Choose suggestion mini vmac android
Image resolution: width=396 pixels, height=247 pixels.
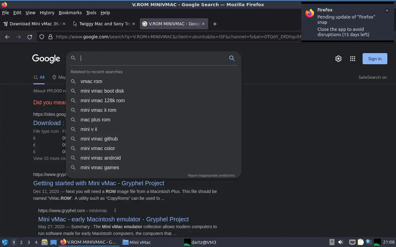pos(153,158)
